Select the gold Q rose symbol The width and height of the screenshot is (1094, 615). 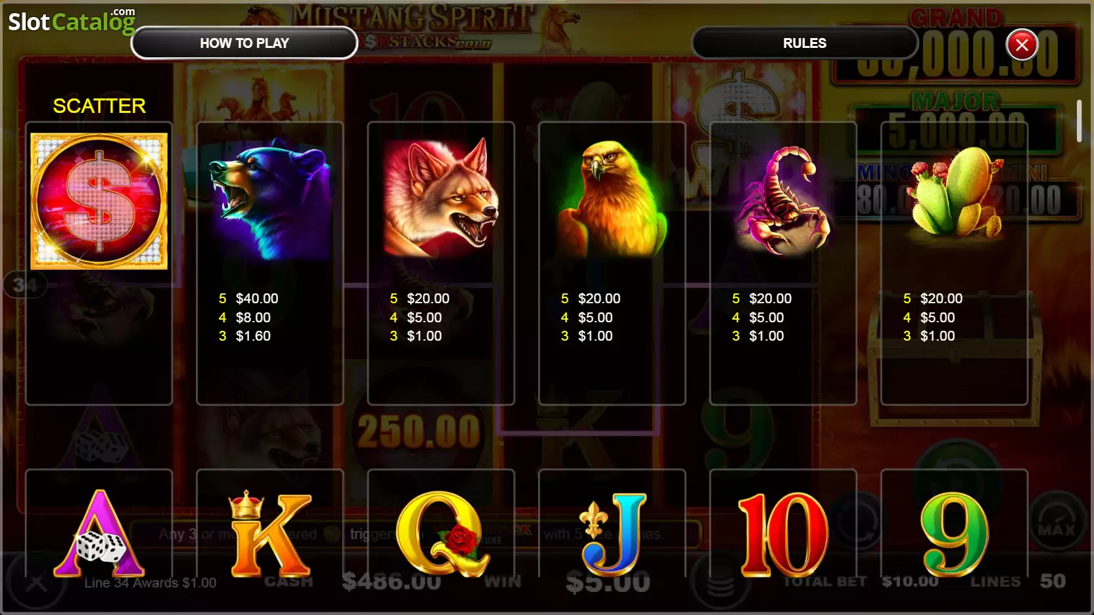coord(442,534)
